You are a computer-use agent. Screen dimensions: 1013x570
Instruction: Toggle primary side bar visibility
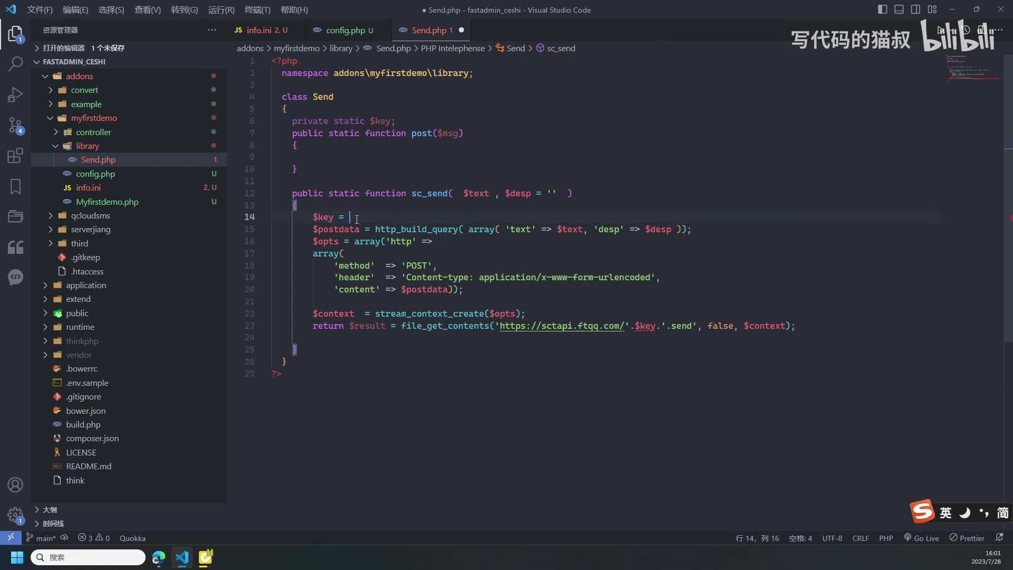(882, 9)
